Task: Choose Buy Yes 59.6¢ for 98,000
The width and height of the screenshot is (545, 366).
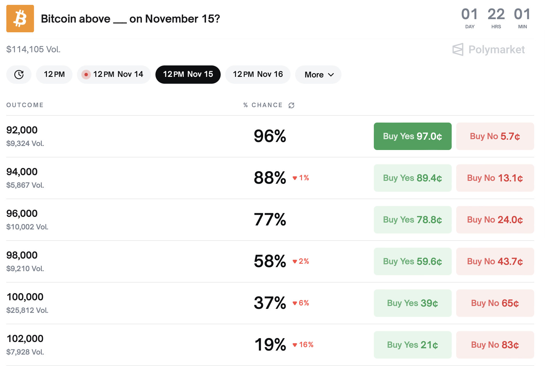Action: (412, 261)
